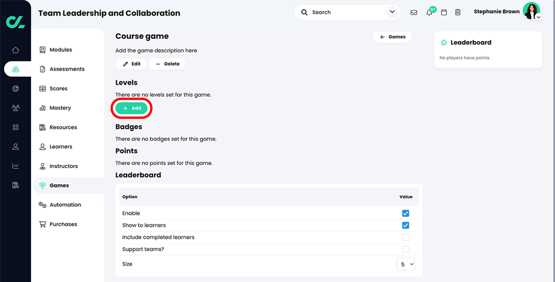Uncheck the Enable leaderboard checkbox
Image resolution: width=555 pixels, height=282 pixels.
tap(406, 213)
